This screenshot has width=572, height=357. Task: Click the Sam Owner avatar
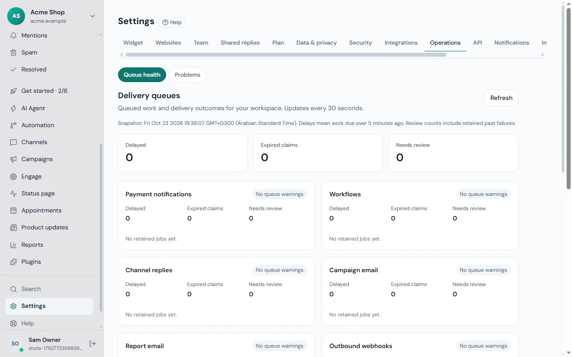[15, 343]
